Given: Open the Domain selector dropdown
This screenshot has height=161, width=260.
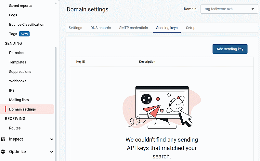Looking at the screenshot, I should tap(229, 9).
